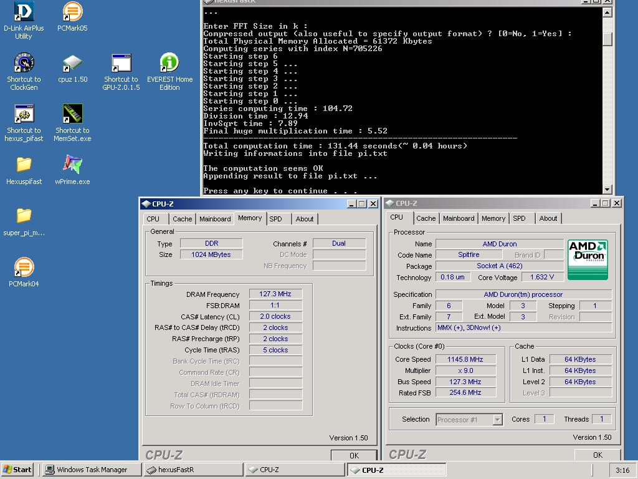Screen dimensions: 638x479
Task: Click the console scrollbar down arrow
Action: (607, 190)
